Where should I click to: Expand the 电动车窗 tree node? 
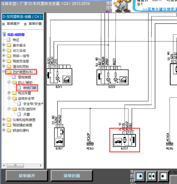tap(9, 93)
